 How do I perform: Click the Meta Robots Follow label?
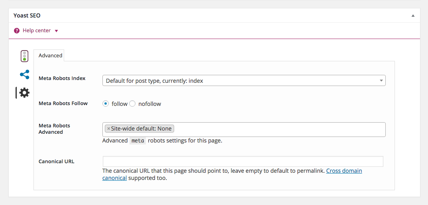[63, 103]
